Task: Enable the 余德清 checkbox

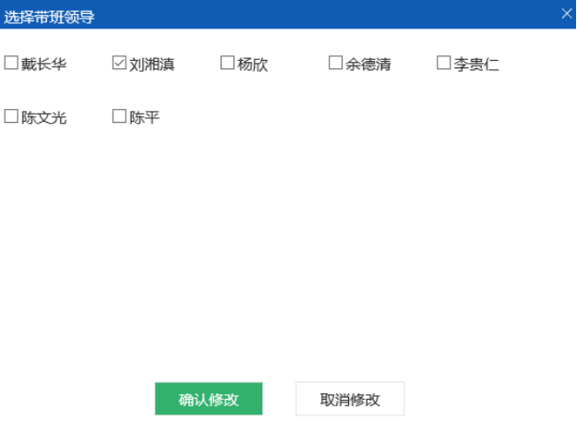Action: tap(335, 64)
